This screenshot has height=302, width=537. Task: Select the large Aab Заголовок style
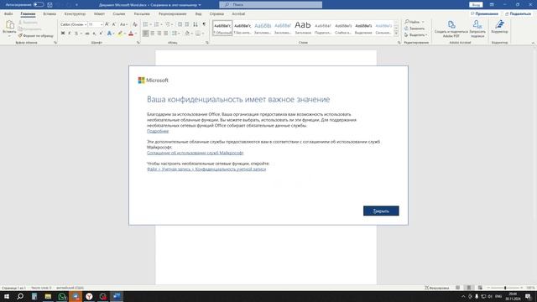tap(303, 28)
